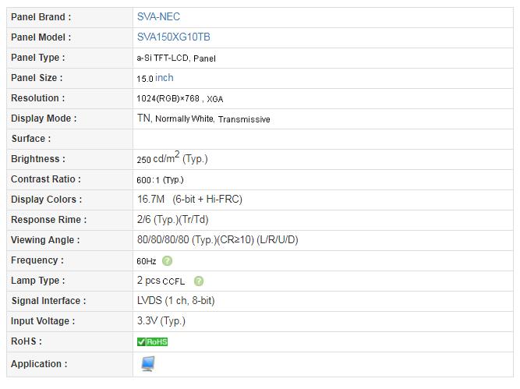The height and width of the screenshot is (389, 520).
Task: Click the 600:1 (Typ.) value
Action: [x=160, y=180]
